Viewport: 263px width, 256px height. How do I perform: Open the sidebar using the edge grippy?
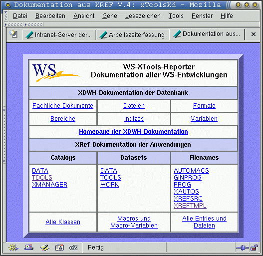4,135
